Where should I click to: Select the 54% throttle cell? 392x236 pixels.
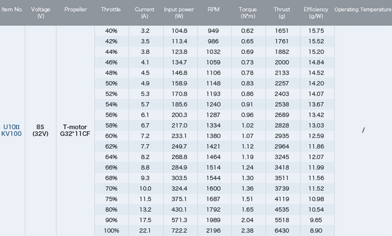[111, 105]
